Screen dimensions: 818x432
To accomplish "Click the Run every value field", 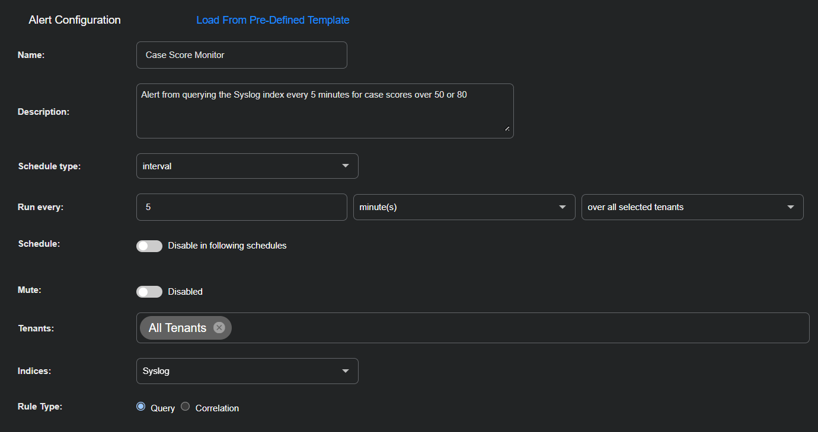I will coord(241,207).
